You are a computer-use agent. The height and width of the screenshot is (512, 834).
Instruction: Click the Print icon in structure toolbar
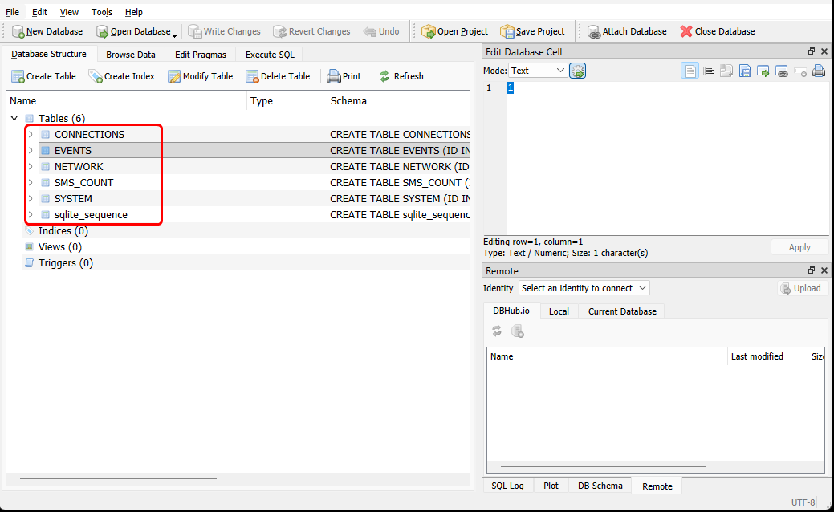click(334, 76)
